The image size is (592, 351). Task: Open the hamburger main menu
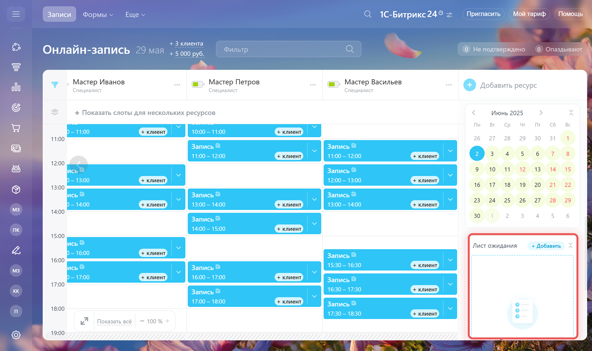tap(16, 14)
